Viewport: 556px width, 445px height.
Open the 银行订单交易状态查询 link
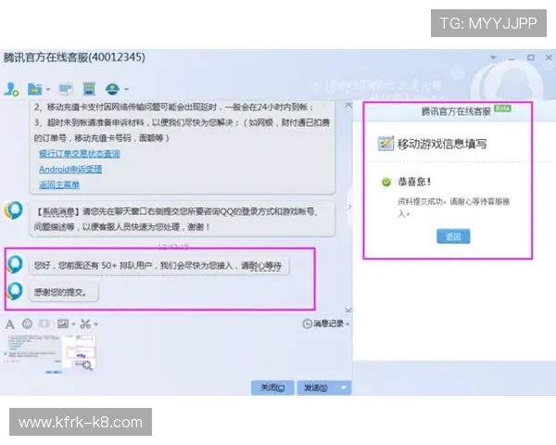pos(80,154)
